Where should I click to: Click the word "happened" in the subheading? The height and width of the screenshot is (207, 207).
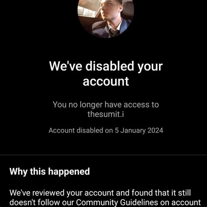pyautogui.click(x=69, y=172)
